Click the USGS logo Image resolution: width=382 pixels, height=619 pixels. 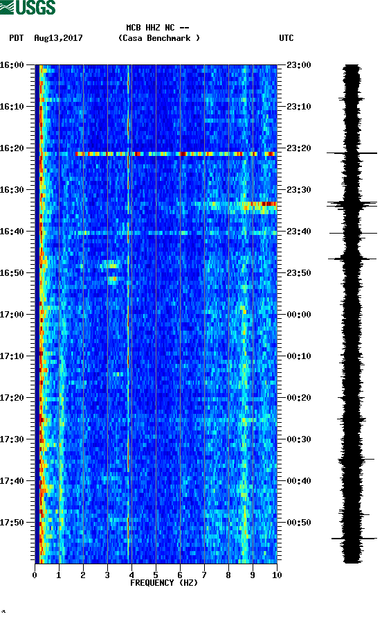tap(28, 8)
